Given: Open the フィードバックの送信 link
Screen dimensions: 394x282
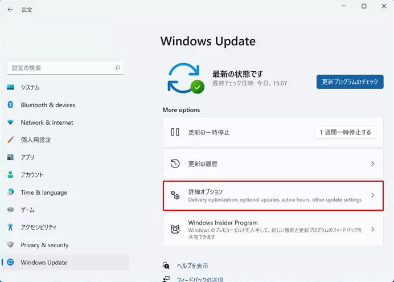Looking at the screenshot, I should click(200, 279).
